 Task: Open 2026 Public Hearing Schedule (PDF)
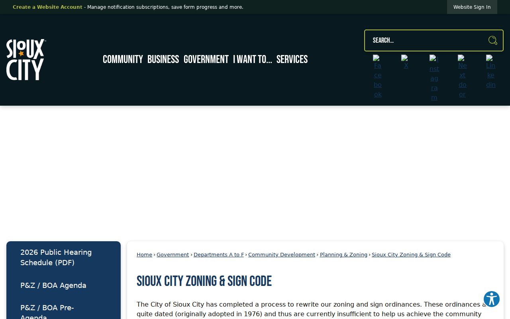point(63,258)
